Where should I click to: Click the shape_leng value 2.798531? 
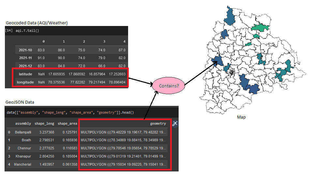pyautogui.click(x=47, y=140)
